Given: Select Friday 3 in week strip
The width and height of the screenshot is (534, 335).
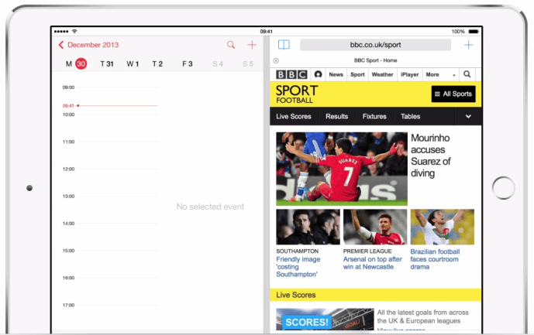Looking at the screenshot, I should (x=188, y=63).
